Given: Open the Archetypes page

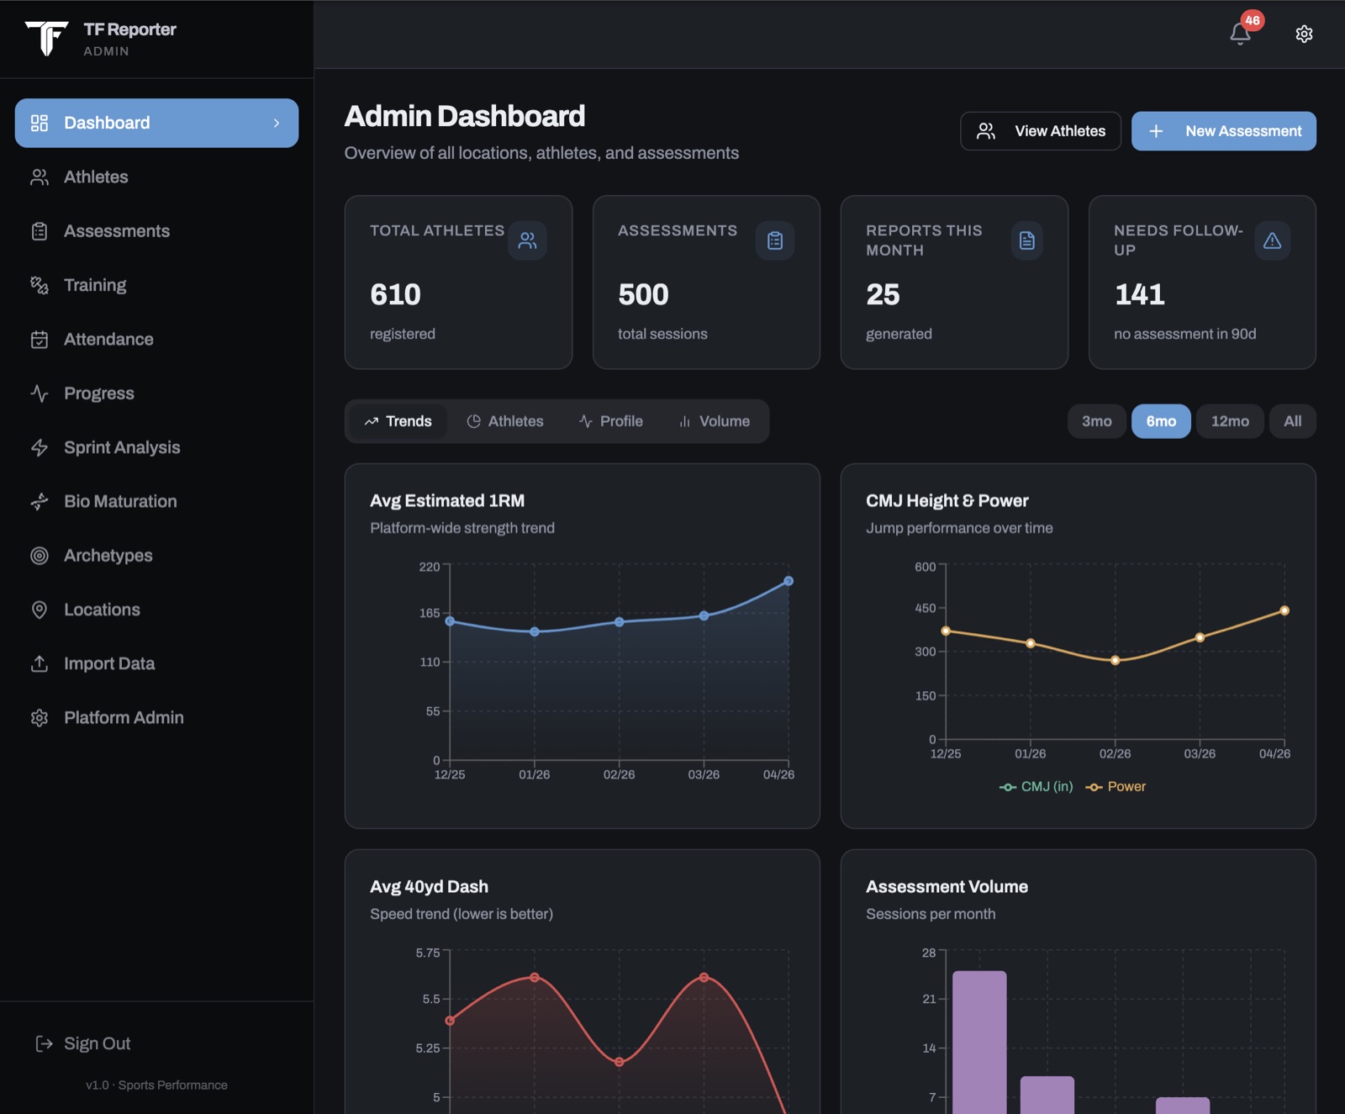Looking at the screenshot, I should [156, 556].
